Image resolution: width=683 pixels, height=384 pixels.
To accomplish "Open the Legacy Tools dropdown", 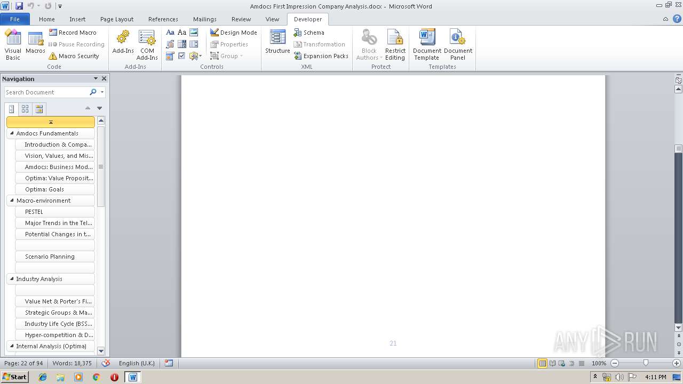I will click(195, 56).
